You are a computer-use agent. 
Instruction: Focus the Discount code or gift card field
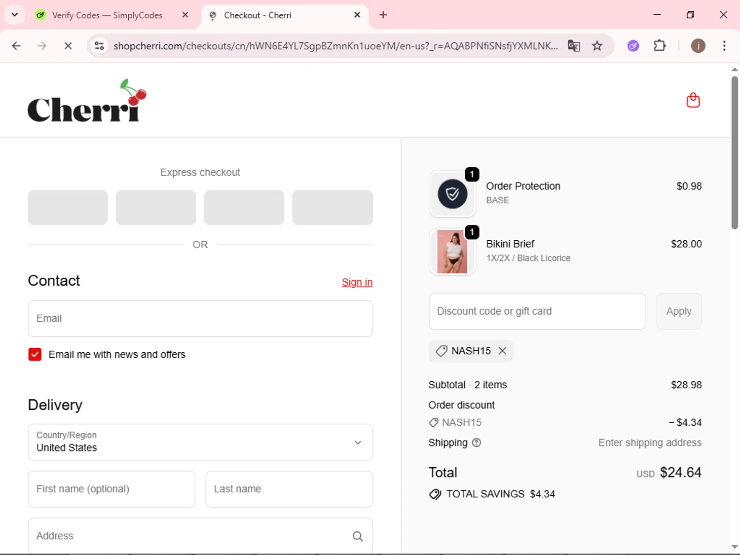537,311
